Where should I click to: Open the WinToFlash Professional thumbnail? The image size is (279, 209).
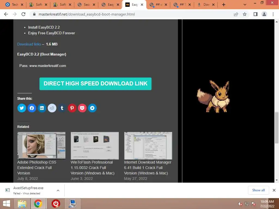(x=95, y=146)
